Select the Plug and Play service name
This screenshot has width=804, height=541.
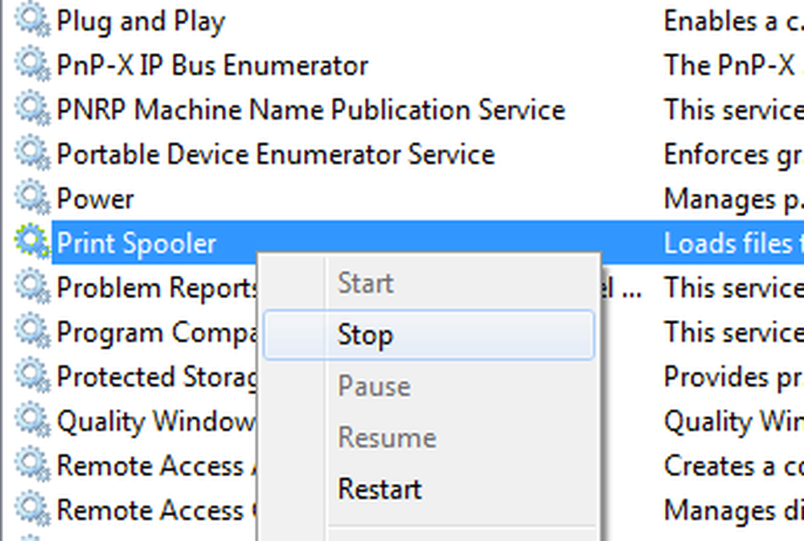[141, 22]
